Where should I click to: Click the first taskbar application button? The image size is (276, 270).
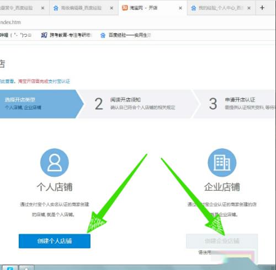coord(10,268)
